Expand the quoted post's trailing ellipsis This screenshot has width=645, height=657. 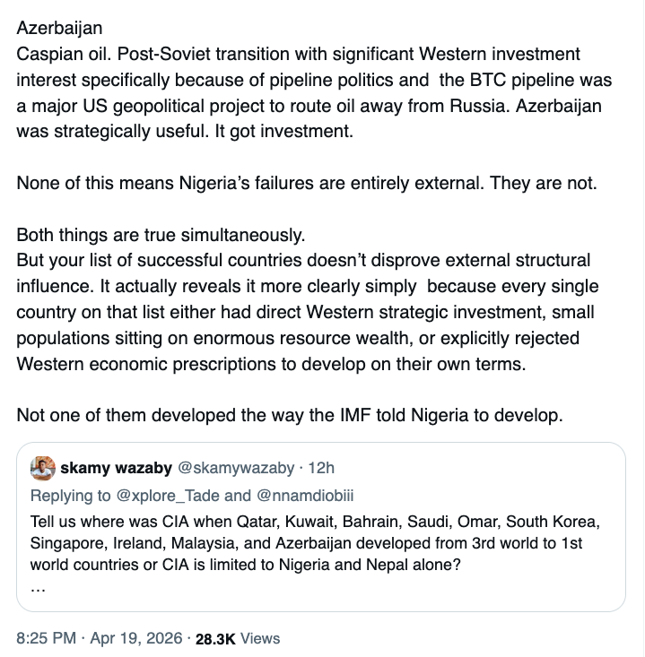click(38, 588)
